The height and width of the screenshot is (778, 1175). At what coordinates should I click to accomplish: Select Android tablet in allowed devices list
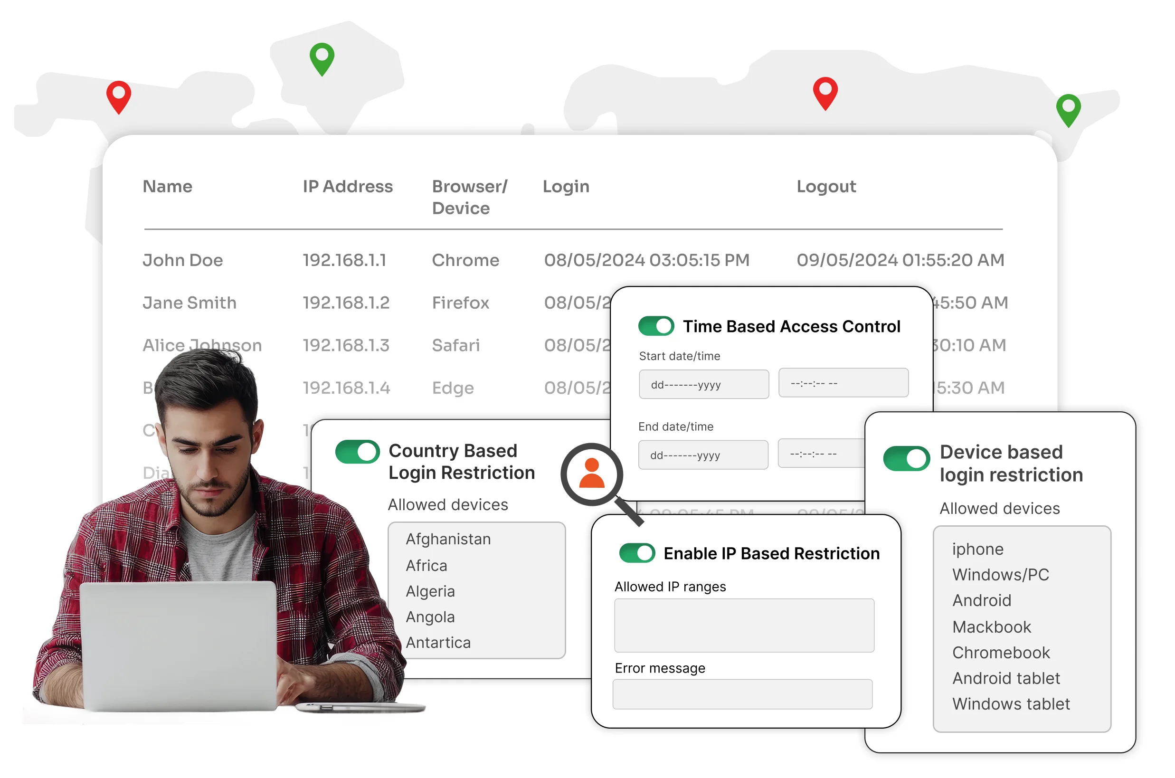point(1006,678)
